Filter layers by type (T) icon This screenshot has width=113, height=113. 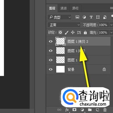pyautogui.click(x=91, y=17)
